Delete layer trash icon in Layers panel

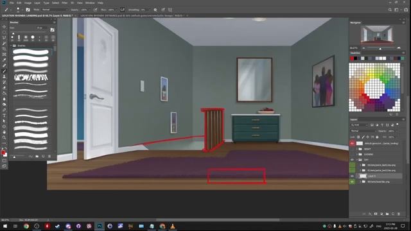pyautogui.click(x=399, y=214)
